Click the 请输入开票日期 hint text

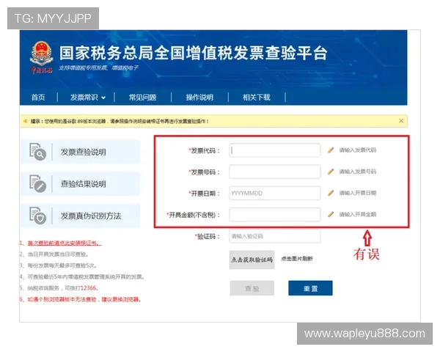[x=358, y=193]
